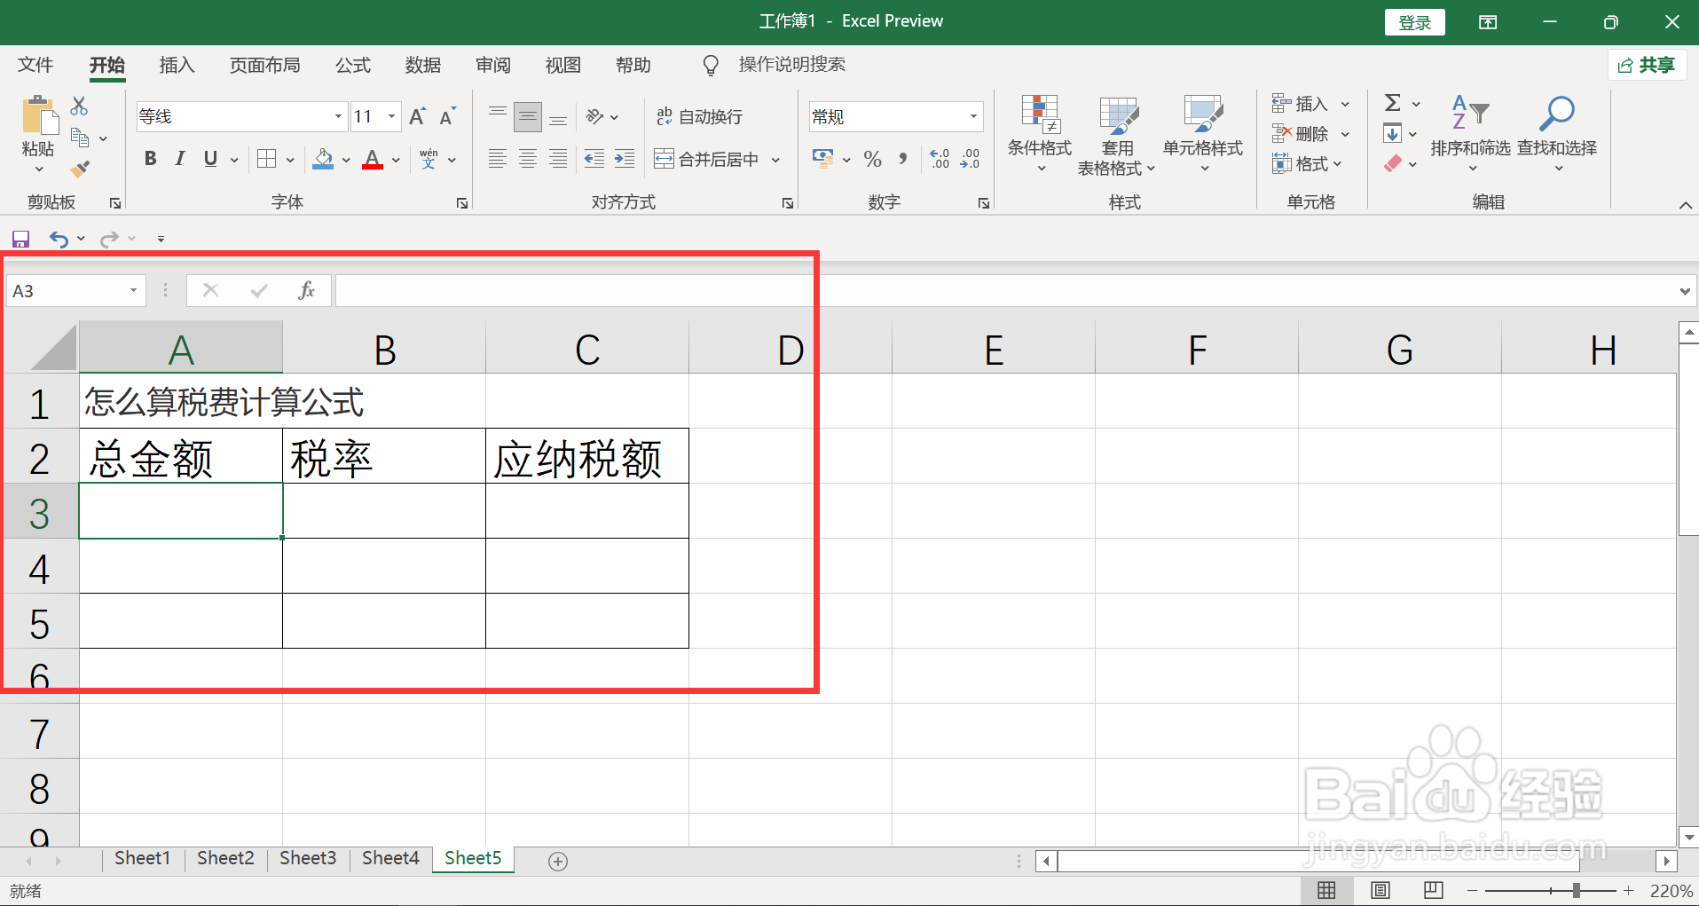1699x906 pixels.
Task: Toggle align left horizontal alignment
Action: coord(498,159)
